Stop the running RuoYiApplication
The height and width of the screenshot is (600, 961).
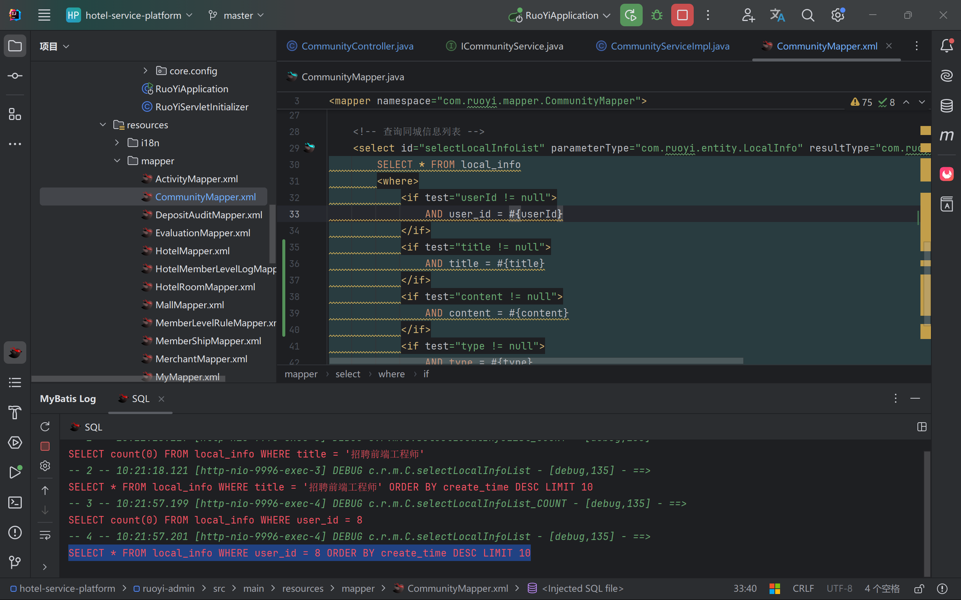coord(682,15)
